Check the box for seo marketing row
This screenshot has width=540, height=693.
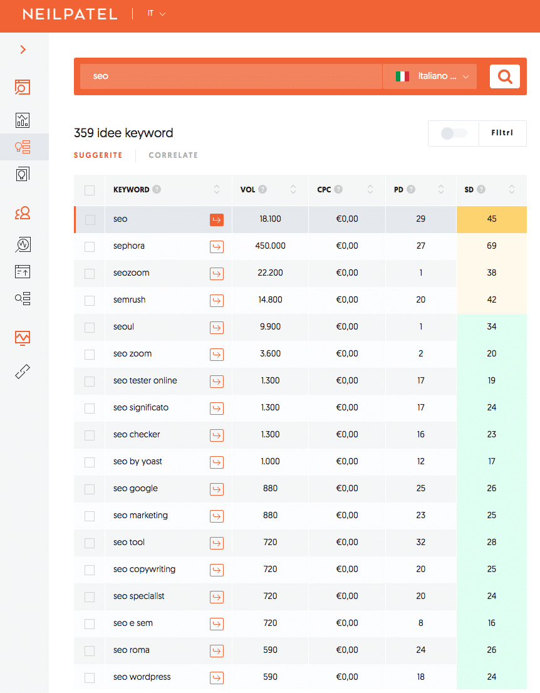pyautogui.click(x=90, y=516)
